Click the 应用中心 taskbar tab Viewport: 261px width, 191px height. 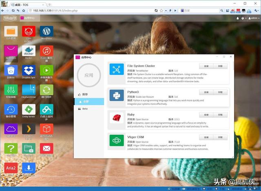[x=30, y=18]
